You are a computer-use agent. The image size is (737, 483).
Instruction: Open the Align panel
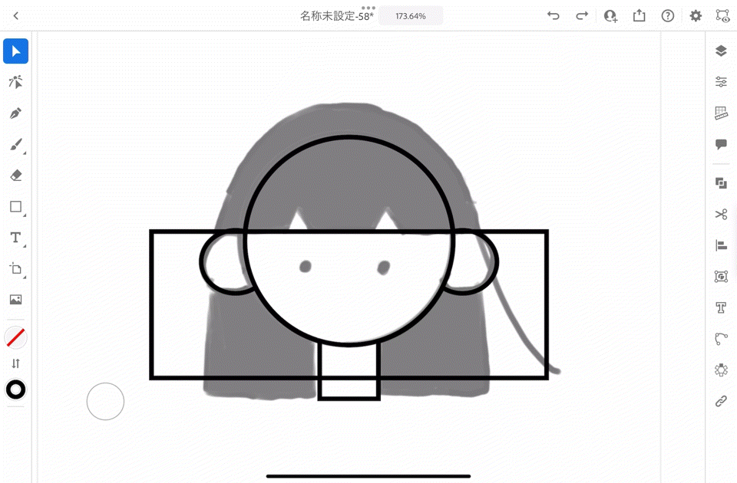pos(721,245)
